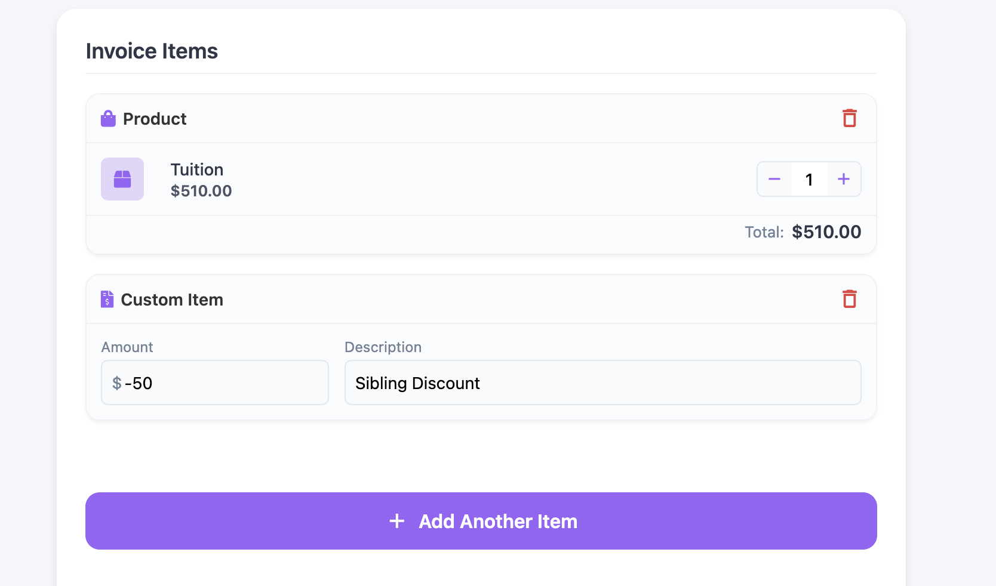Click the Total $510.00 value

tap(826, 232)
